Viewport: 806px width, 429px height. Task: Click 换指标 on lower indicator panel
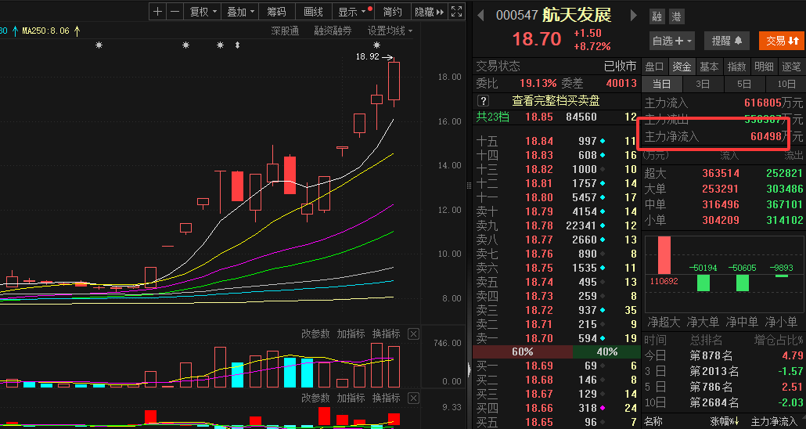tap(386, 398)
